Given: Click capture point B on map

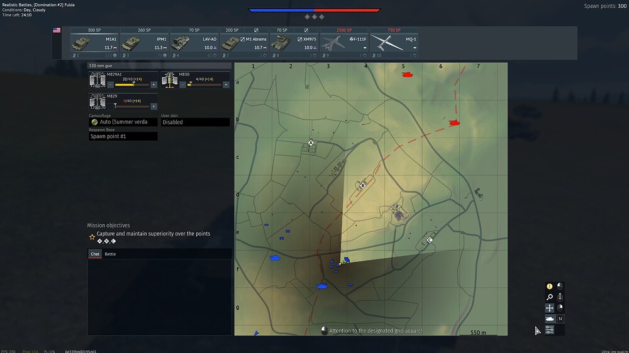Looking at the screenshot, I should tap(363, 185).
